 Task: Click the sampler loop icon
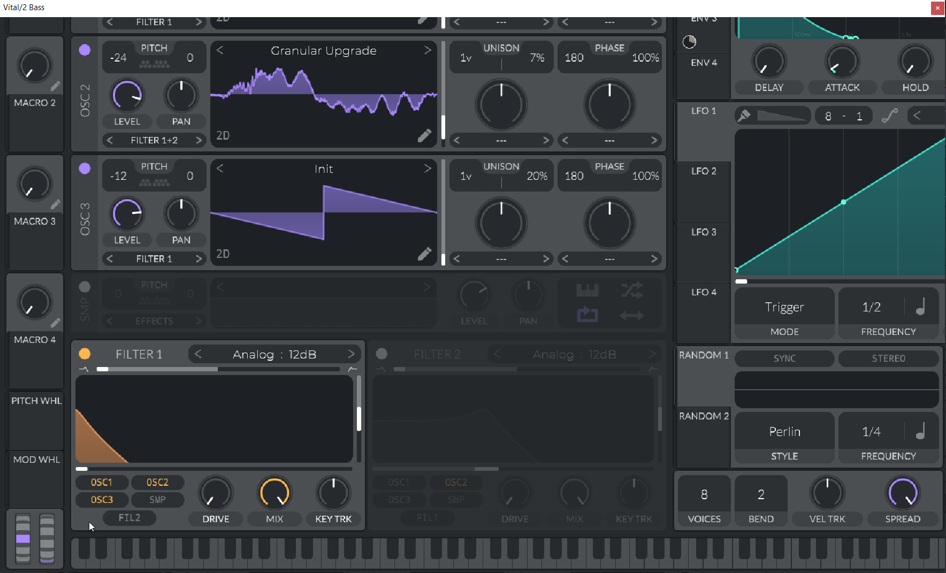tap(587, 315)
